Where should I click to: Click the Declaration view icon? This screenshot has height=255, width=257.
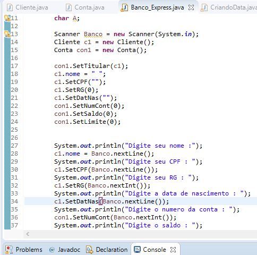[89, 250]
